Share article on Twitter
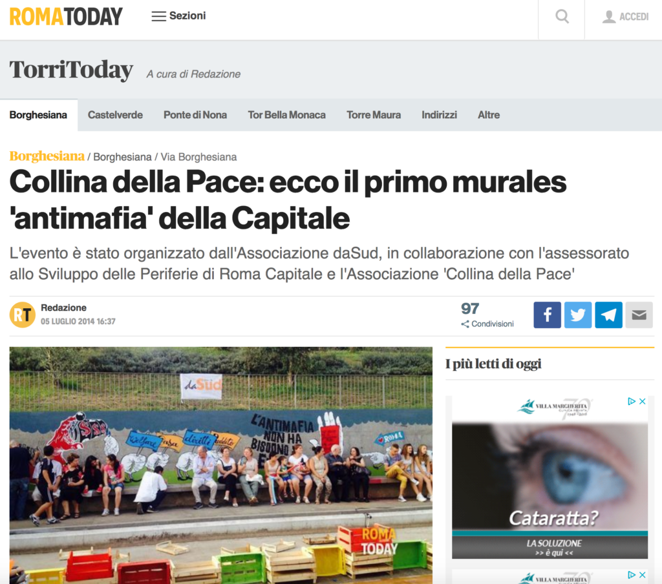 tap(578, 315)
